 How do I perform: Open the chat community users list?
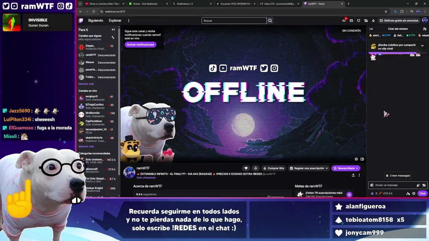point(425,29)
